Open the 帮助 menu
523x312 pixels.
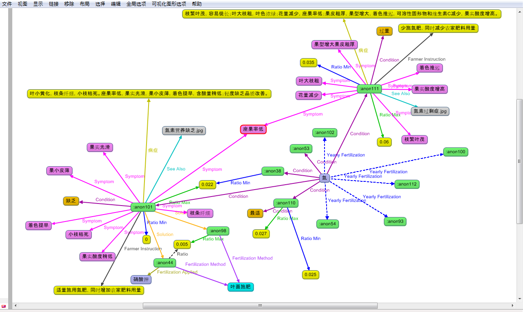[196, 4]
